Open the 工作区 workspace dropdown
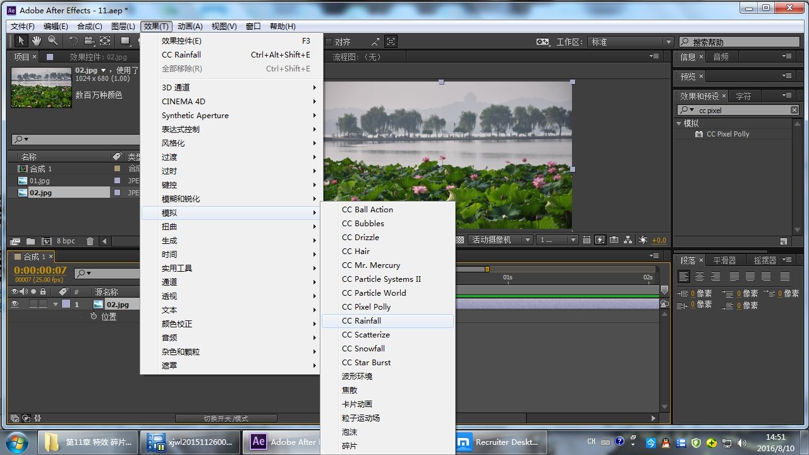The width and height of the screenshot is (809, 455). pos(630,42)
